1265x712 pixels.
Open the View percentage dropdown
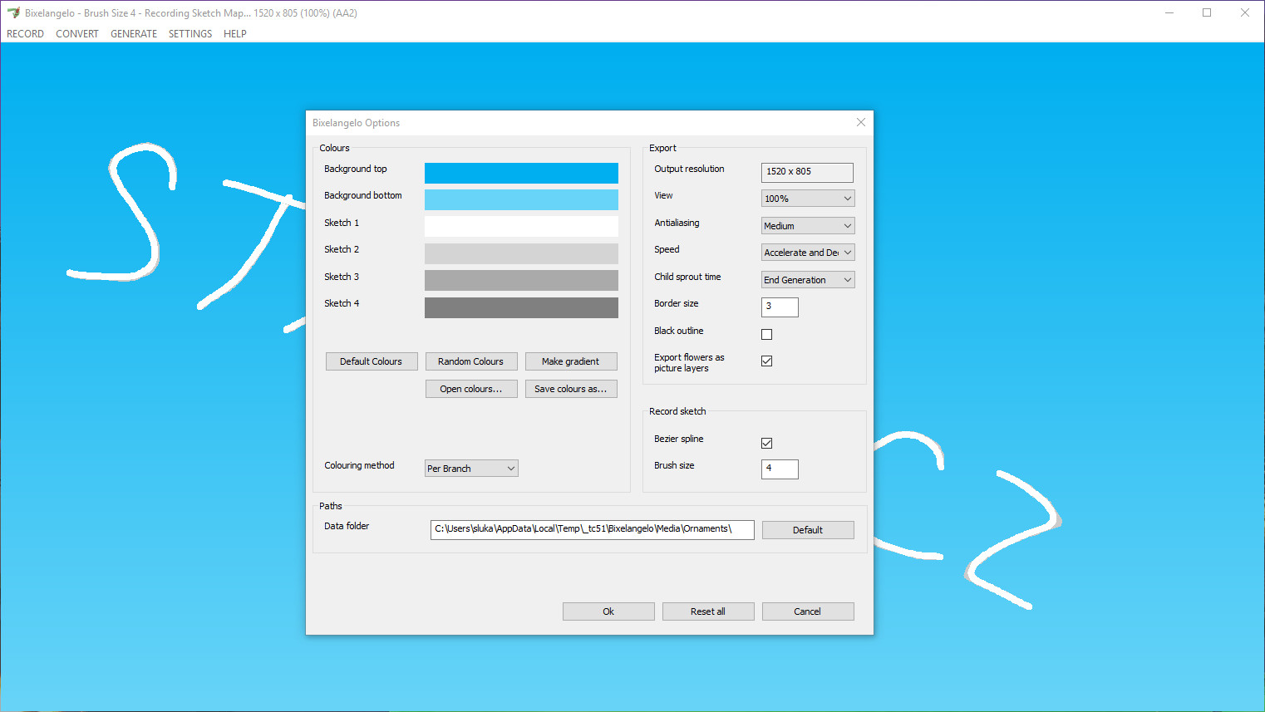point(808,199)
